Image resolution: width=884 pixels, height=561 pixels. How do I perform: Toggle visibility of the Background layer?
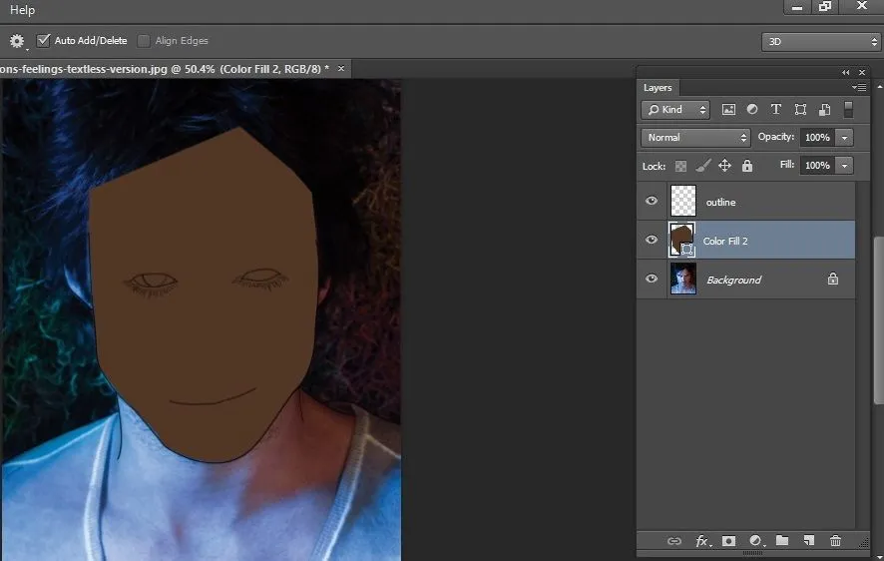click(x=652, y=280)
